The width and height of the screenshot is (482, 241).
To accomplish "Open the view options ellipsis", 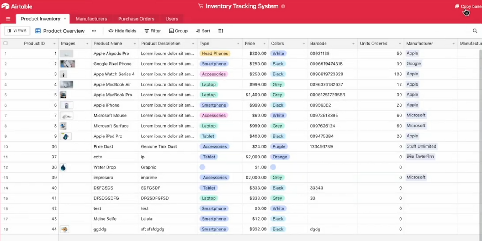I will point(94,31).
